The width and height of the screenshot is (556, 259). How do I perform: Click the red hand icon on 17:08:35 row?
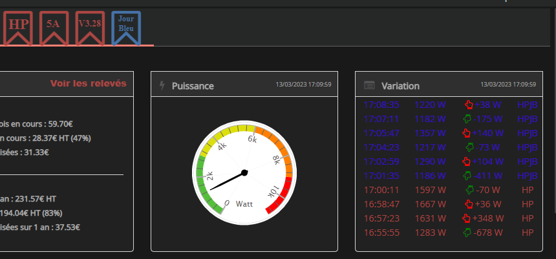coord(469,105)
